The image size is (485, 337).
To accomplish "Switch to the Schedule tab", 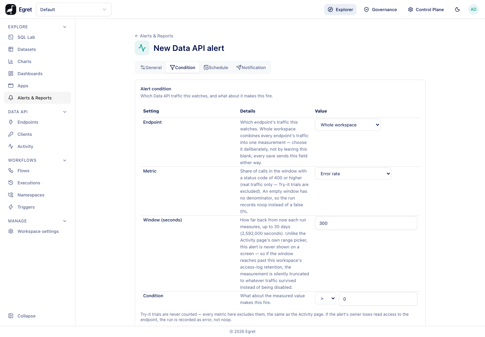I will tap(216, 67).
